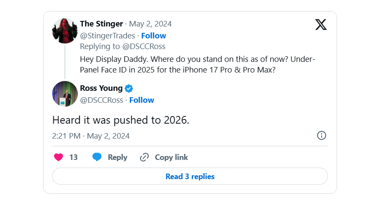Screen dimensions: 378x203
Task: Click the Read 3 replies button
Action: coord(190,176)
